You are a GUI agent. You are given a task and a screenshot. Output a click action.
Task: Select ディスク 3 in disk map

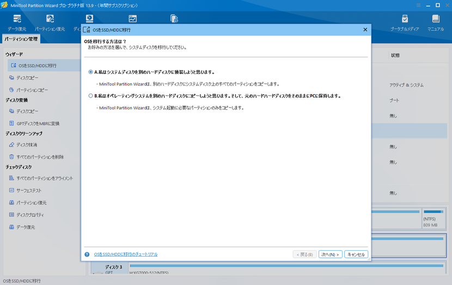click(x=109, y=268)
